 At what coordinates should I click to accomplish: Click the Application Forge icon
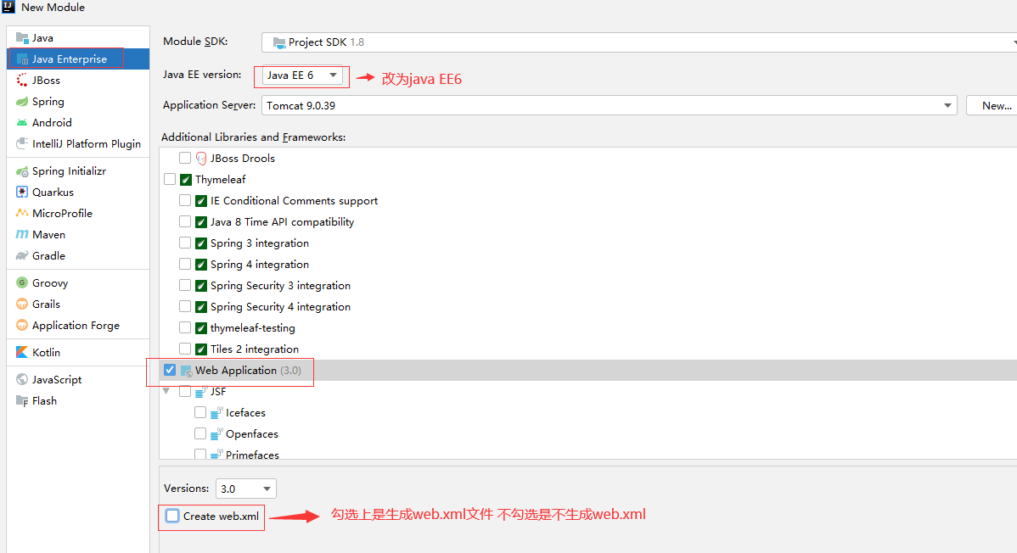[x=22, y=326]
